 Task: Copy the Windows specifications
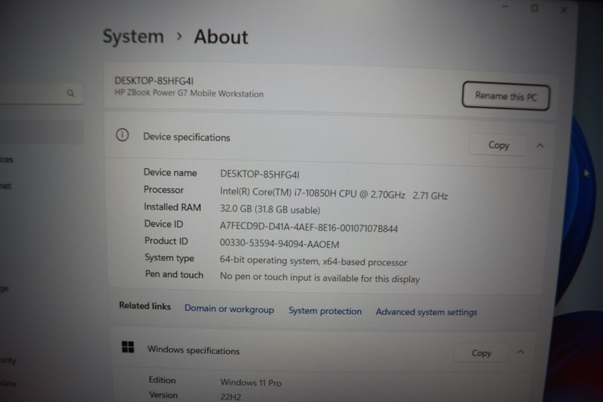click(481, 353)
